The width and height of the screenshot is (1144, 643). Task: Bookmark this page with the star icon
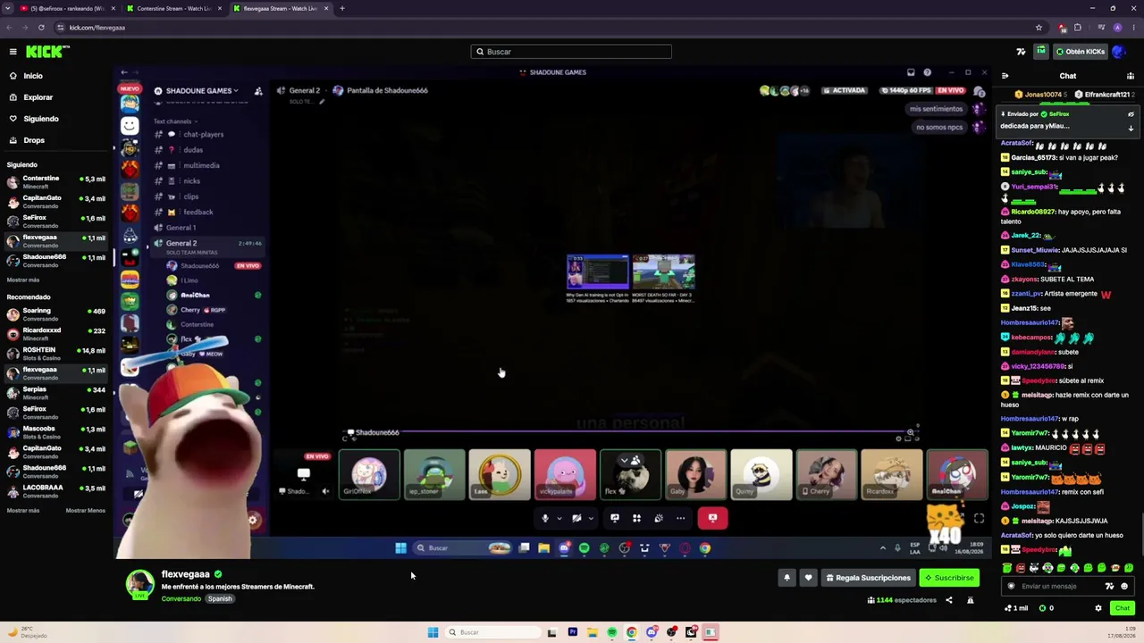[1039, 28]
